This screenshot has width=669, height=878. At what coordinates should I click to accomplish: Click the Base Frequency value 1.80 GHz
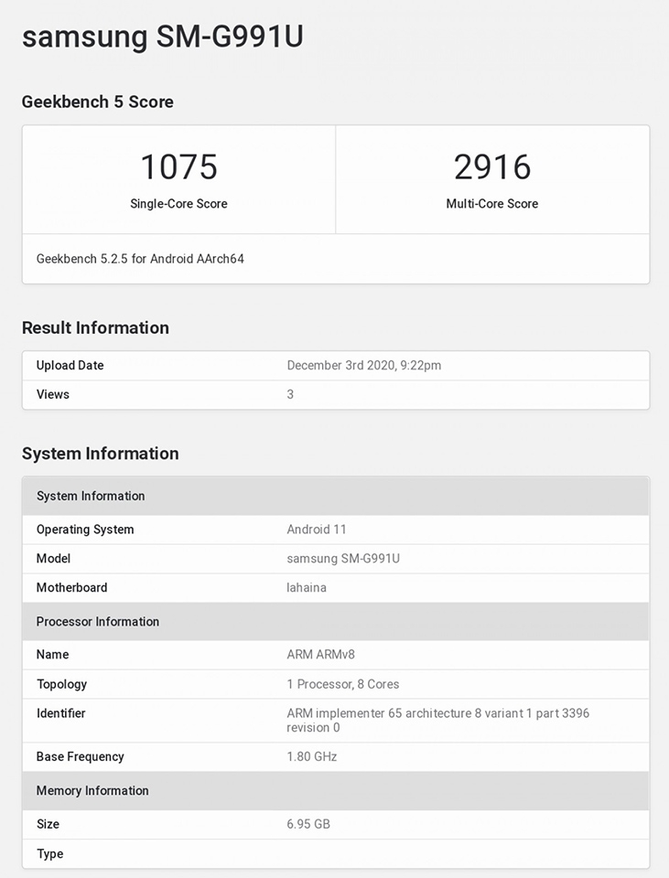312,757
